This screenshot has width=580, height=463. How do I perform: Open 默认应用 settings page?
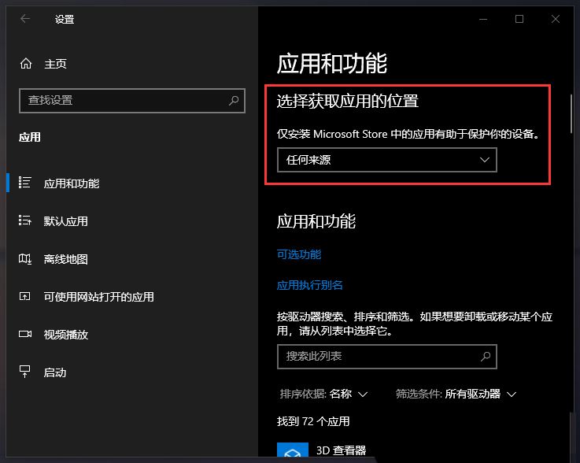65,221
